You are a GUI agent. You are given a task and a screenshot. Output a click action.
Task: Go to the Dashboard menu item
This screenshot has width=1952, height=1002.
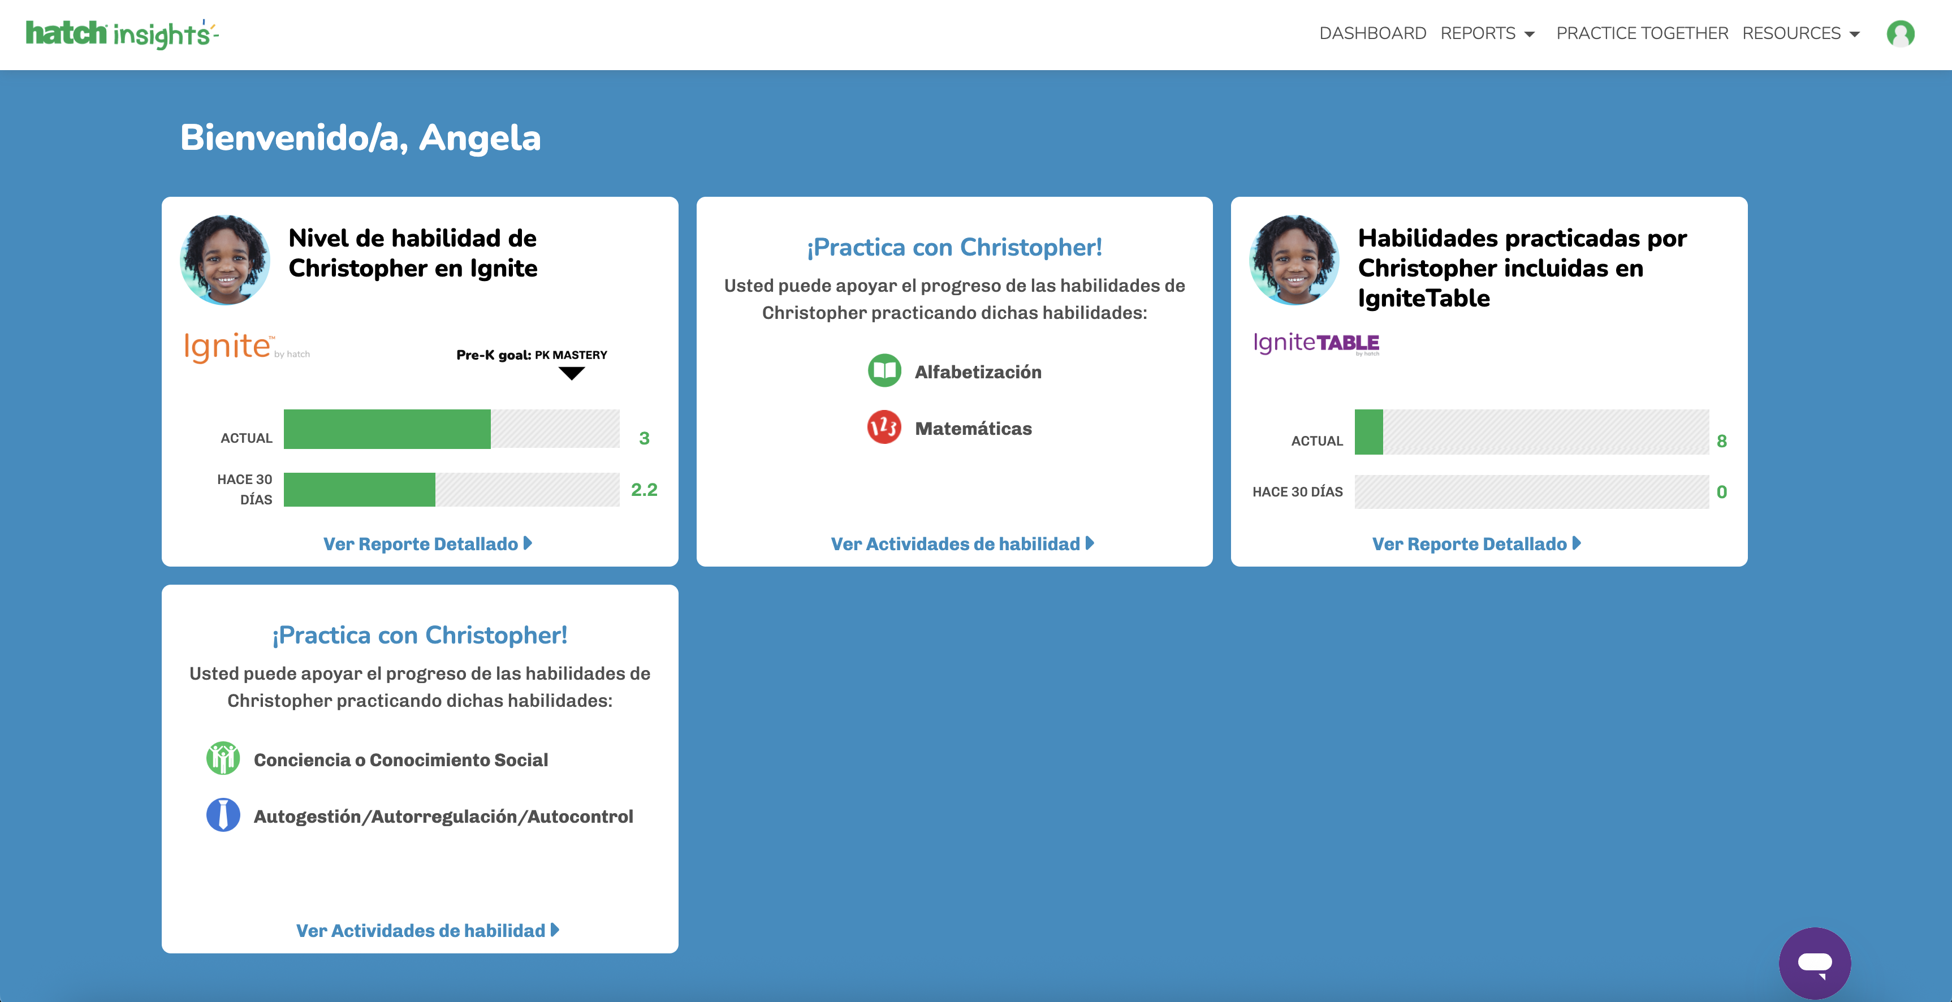click(x=1372, y=33)
